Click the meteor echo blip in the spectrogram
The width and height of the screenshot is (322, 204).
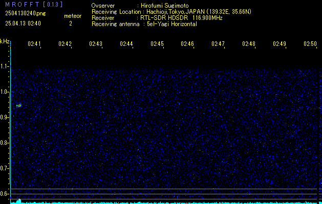click(19, 106)
